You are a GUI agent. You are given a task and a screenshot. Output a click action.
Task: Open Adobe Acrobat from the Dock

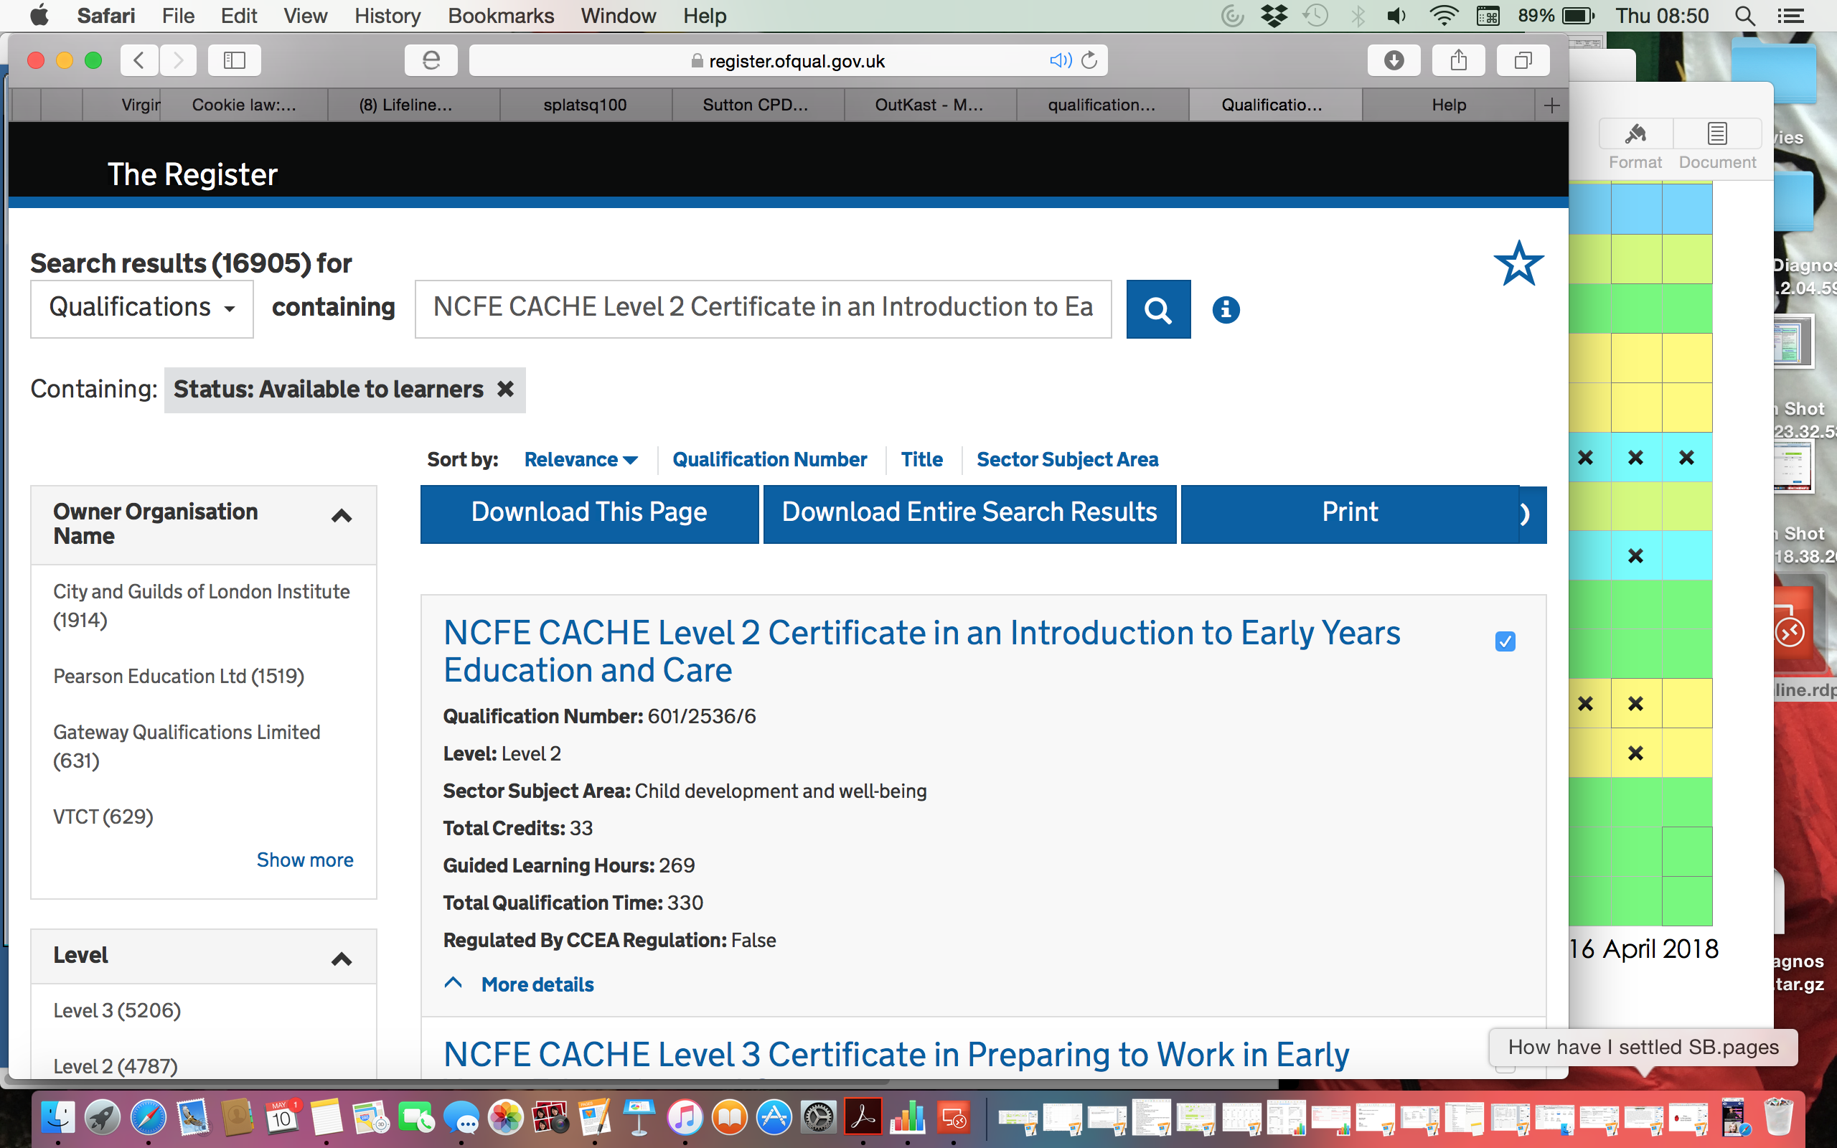point(864,1117)
